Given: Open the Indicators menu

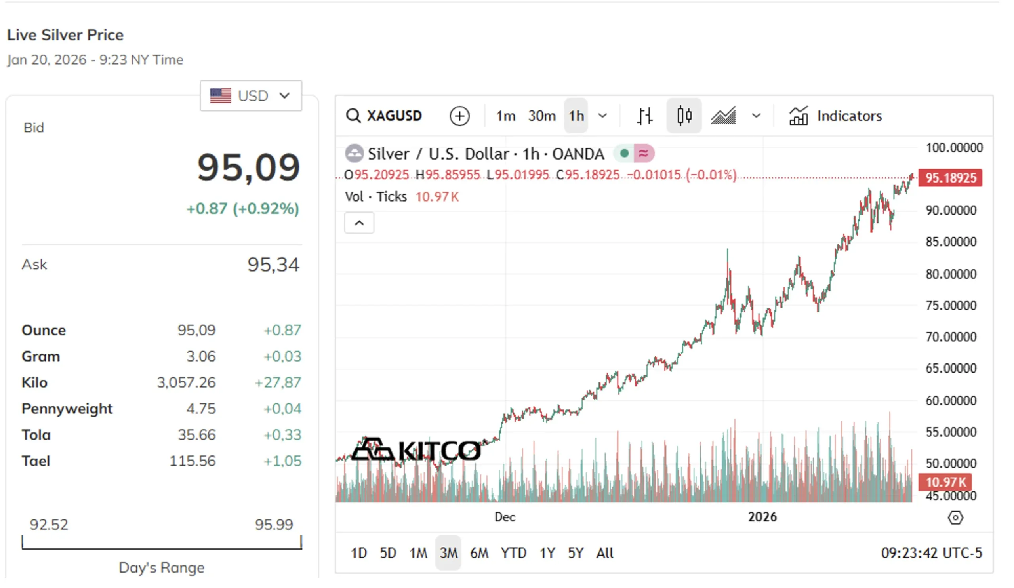Looking at the screenshot, I should coord(835,116).
